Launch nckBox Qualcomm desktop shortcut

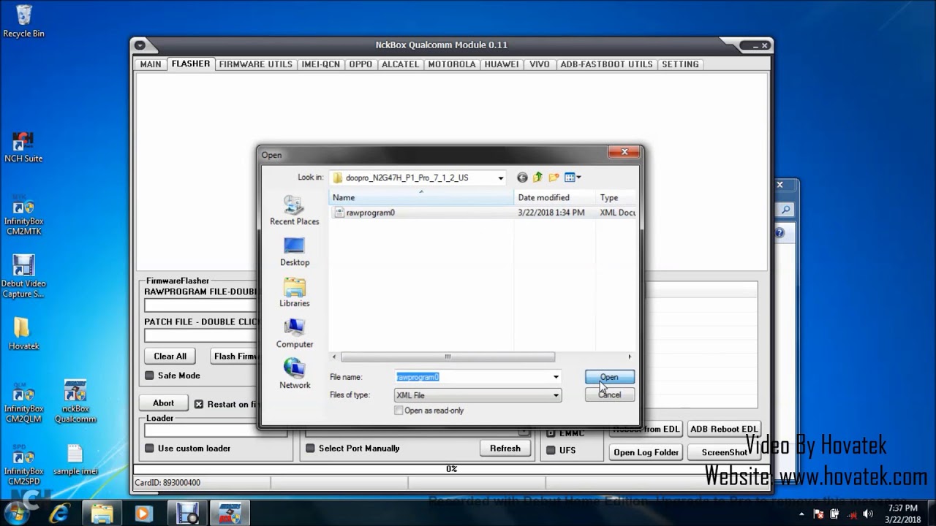pyautogui.click(x=75, y=402)
